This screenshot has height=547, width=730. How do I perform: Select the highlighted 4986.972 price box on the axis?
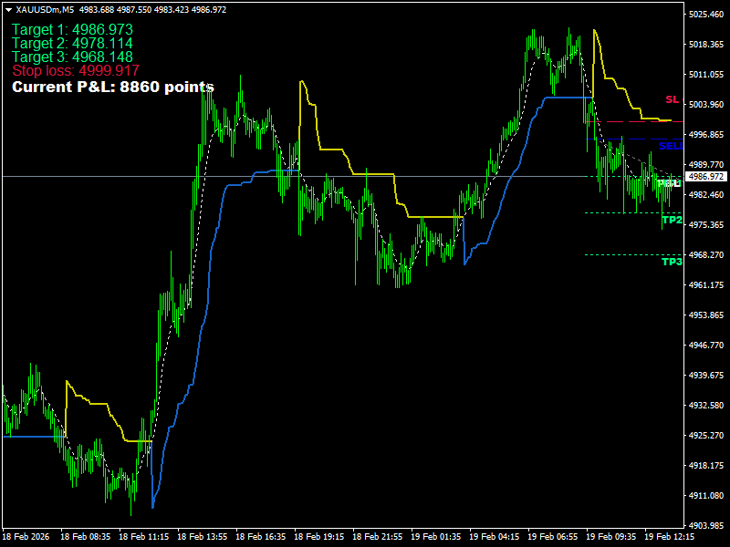pyautogui.click(x=705, y=176)
